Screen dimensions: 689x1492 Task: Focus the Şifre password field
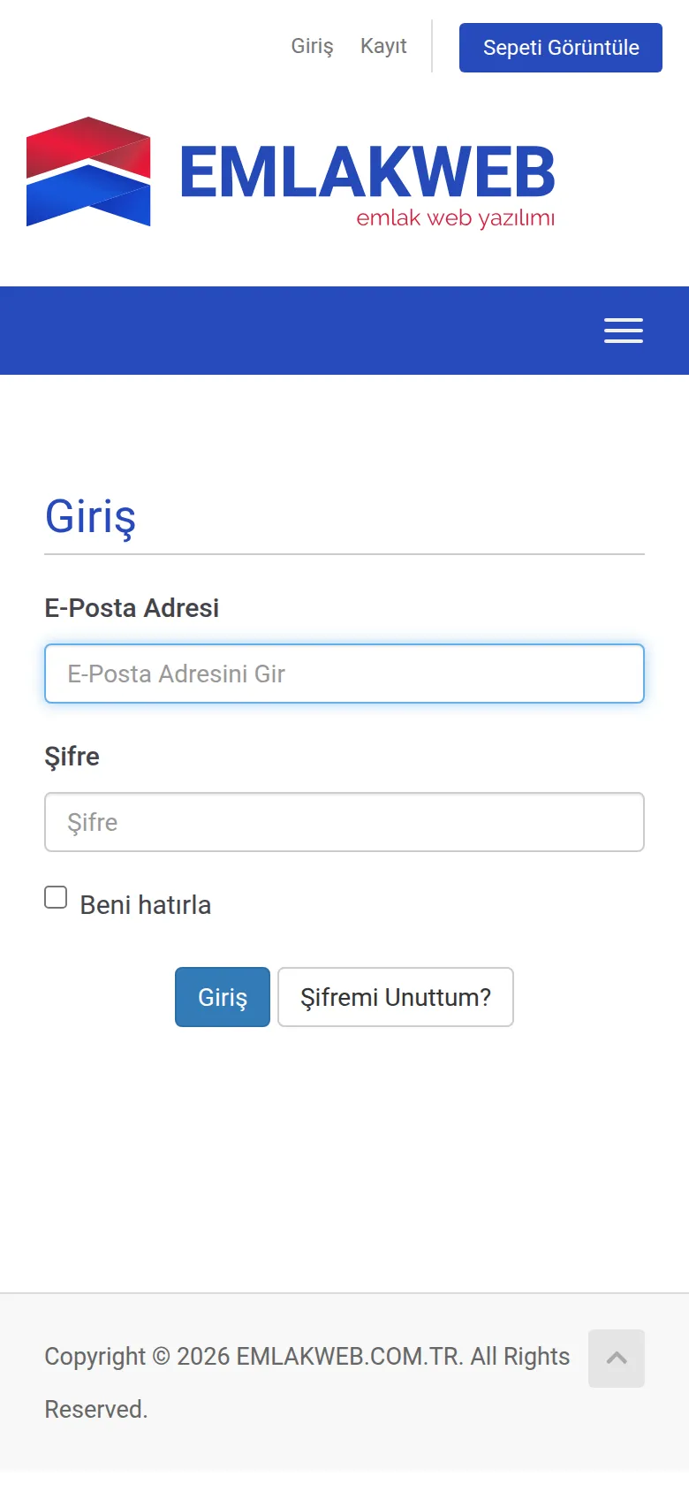(x=344, y=822)
